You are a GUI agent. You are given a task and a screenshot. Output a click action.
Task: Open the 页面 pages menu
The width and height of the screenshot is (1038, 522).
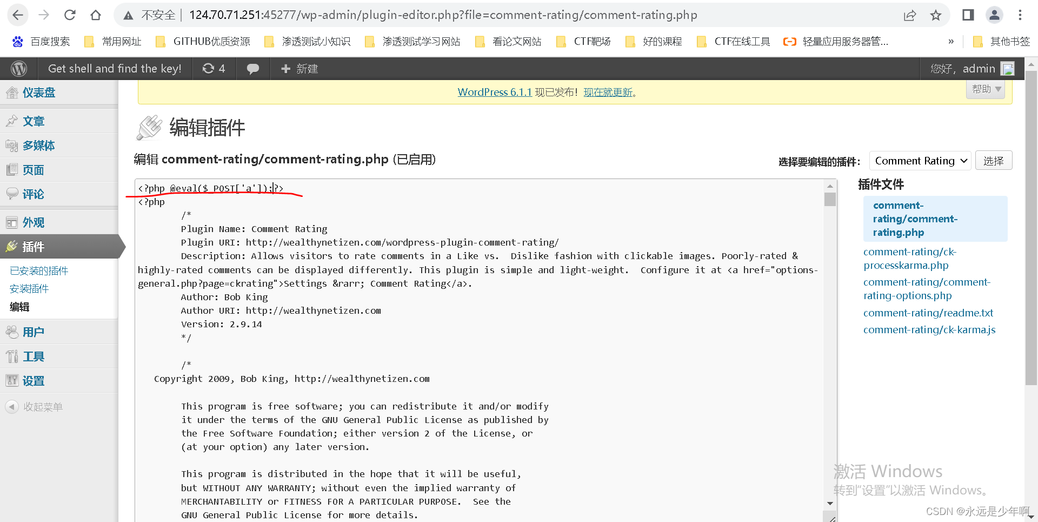pos(34,170)
